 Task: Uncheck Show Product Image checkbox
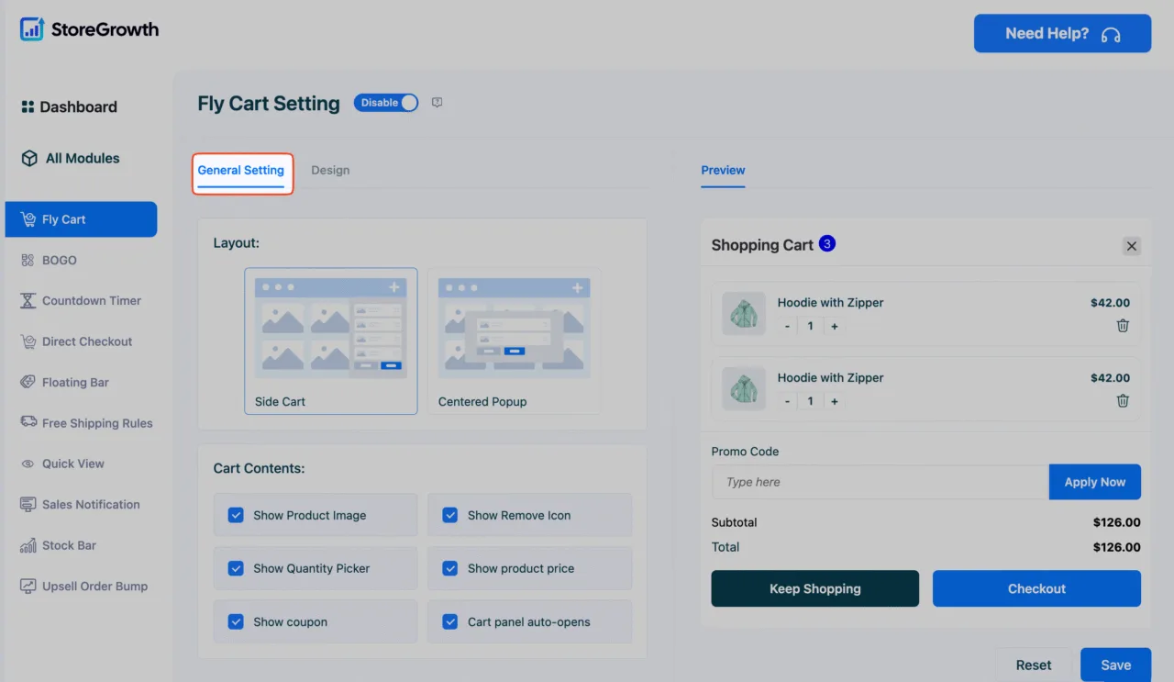pyautogui.click(x=236, y=515)
